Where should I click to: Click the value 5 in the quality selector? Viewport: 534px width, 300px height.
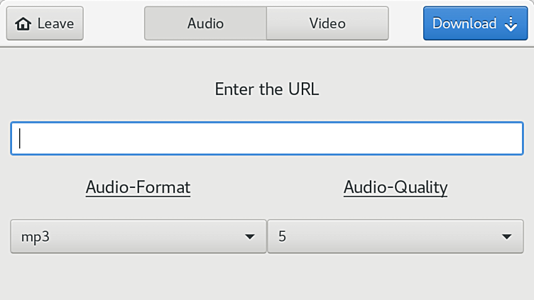pyautogui.click(x=282, y=237)
